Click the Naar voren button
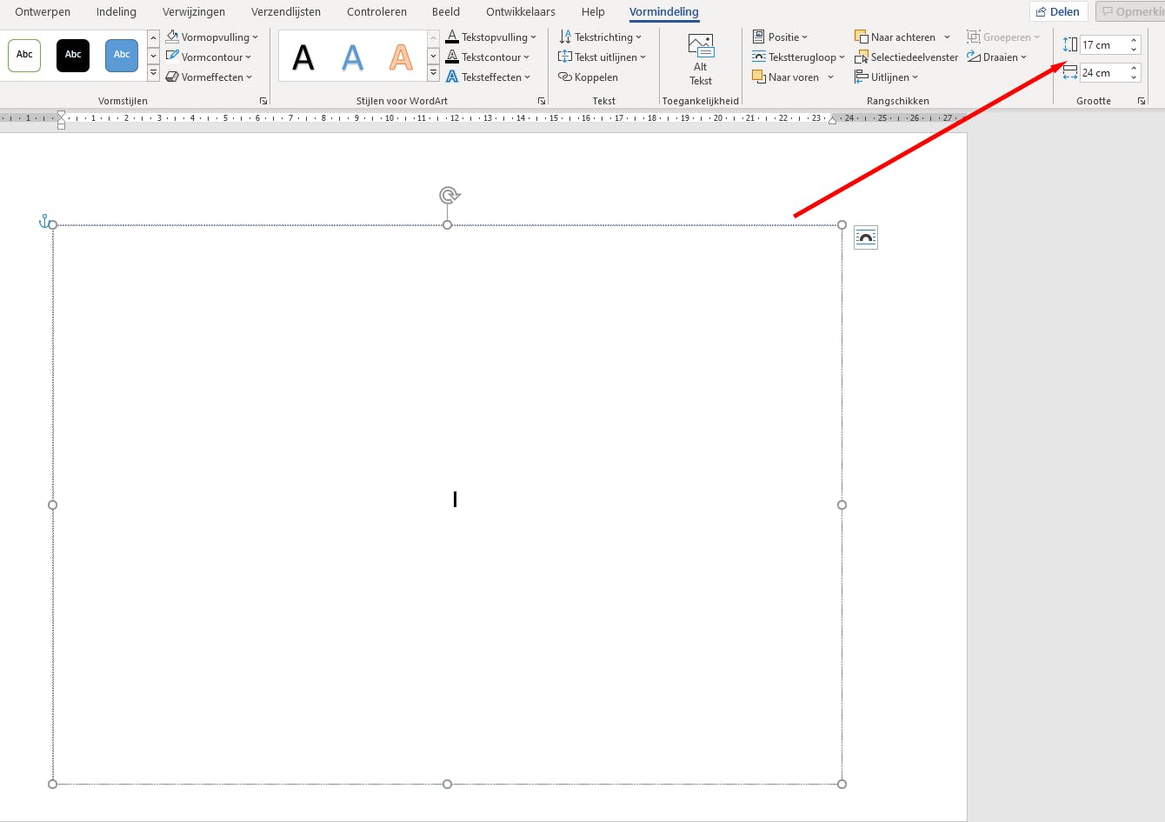This screenshot has width=1165, height=822. [x=786, y=77]
